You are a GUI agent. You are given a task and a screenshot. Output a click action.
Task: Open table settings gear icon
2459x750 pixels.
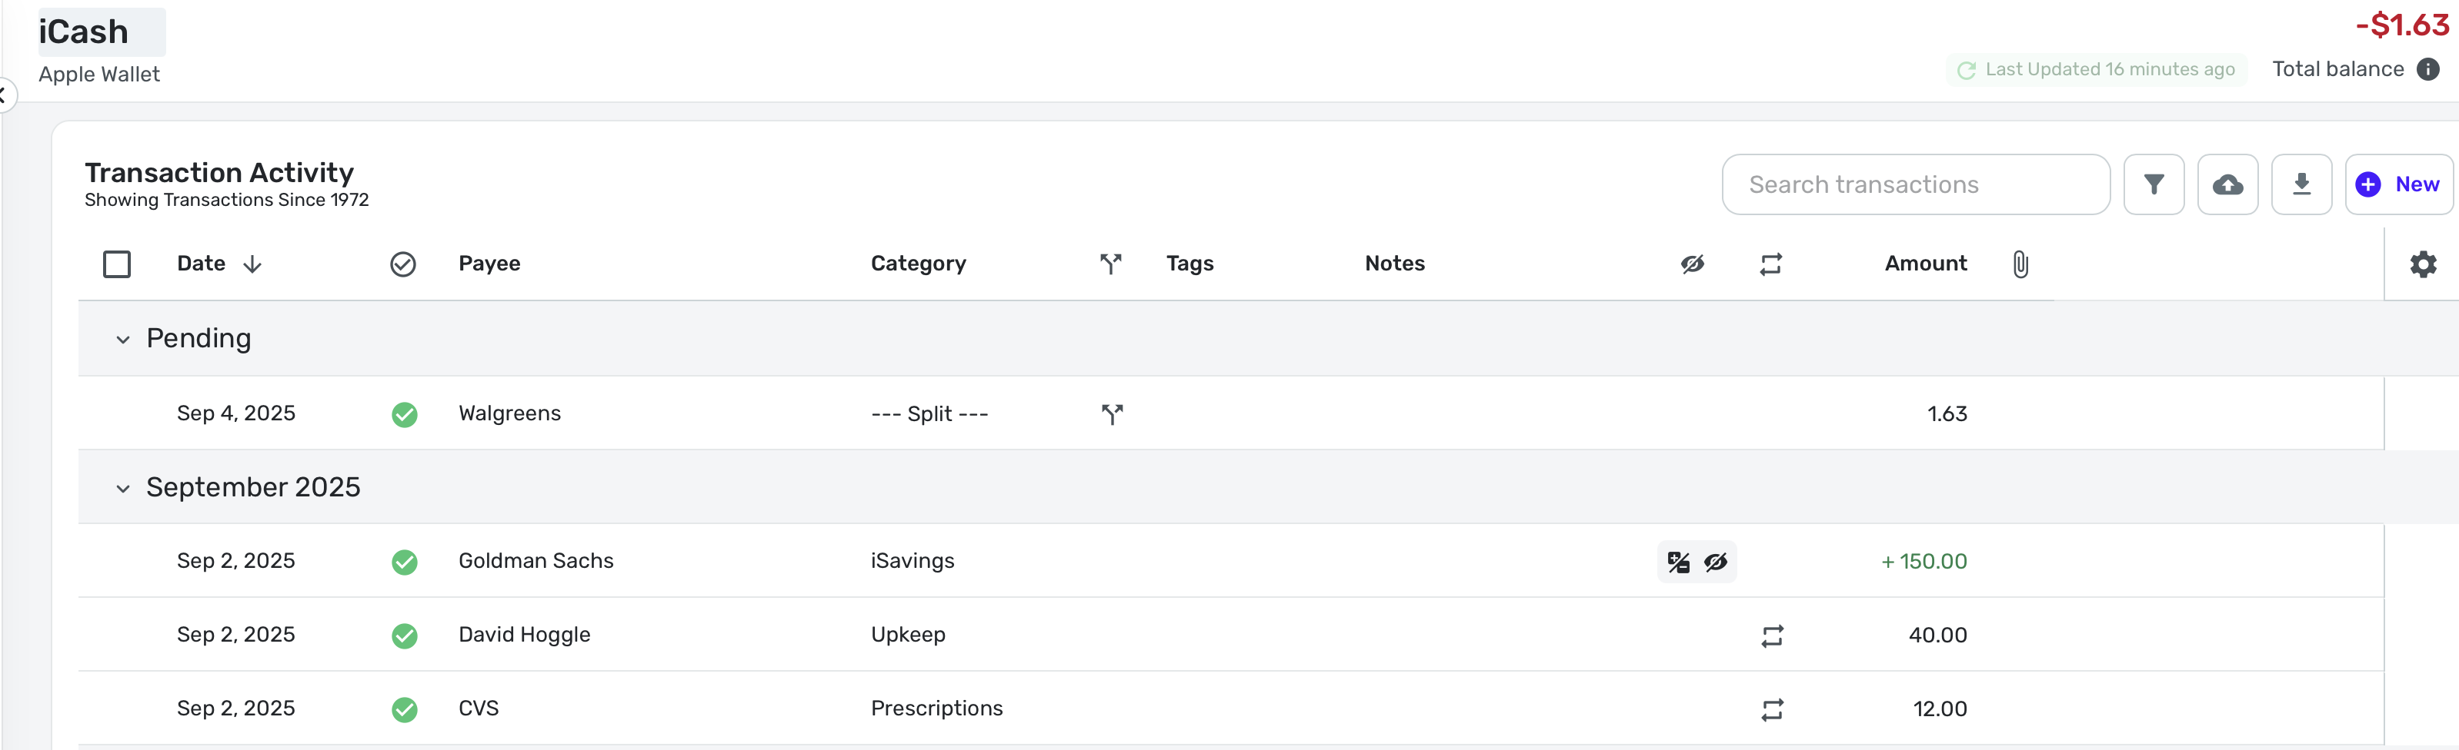click(x=2423, y=264)
